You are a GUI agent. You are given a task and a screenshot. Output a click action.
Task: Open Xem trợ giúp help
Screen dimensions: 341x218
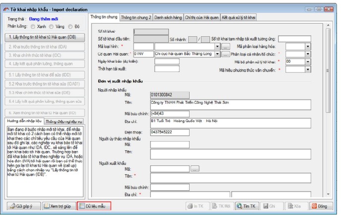pyautogui.click(x=58, y=206)
